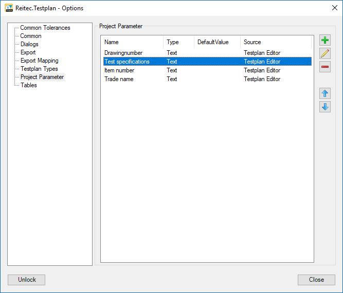
Task: Move selected parameter up with arrow icon
Action: [x=324, y=93]
